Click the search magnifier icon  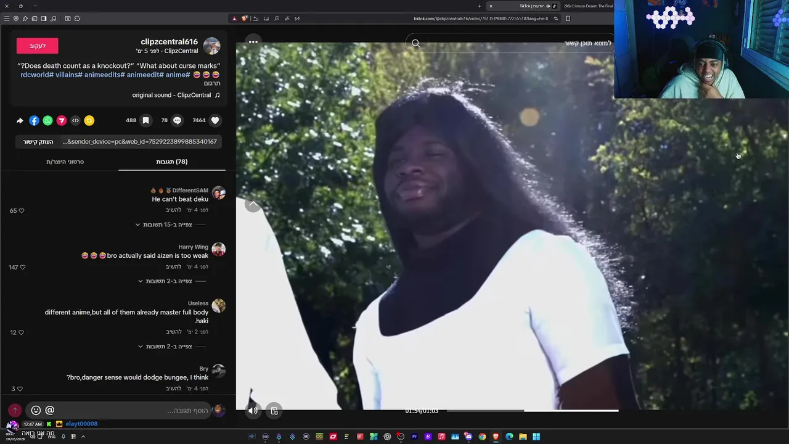416,43
